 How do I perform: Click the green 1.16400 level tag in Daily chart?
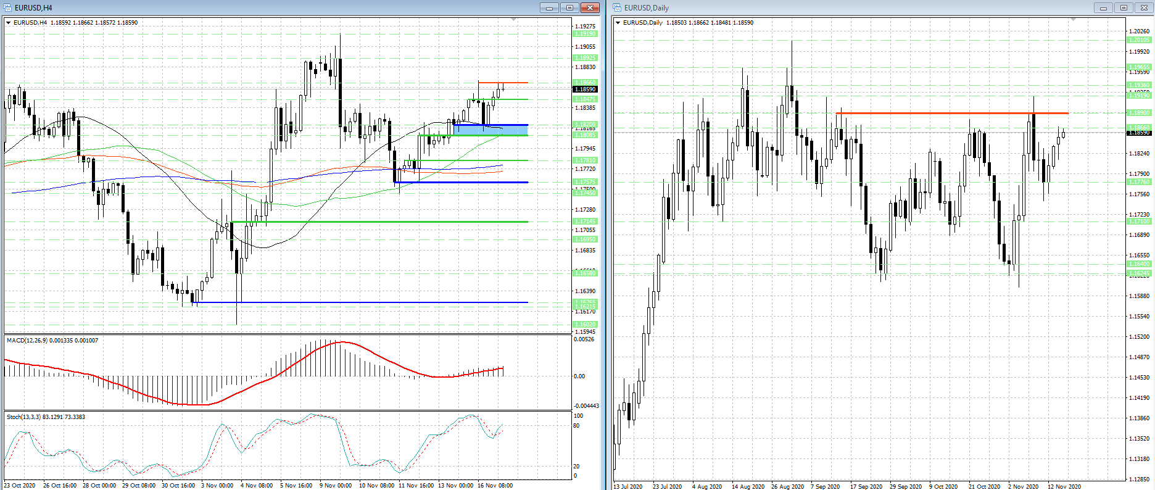(x=1139, y=264)
